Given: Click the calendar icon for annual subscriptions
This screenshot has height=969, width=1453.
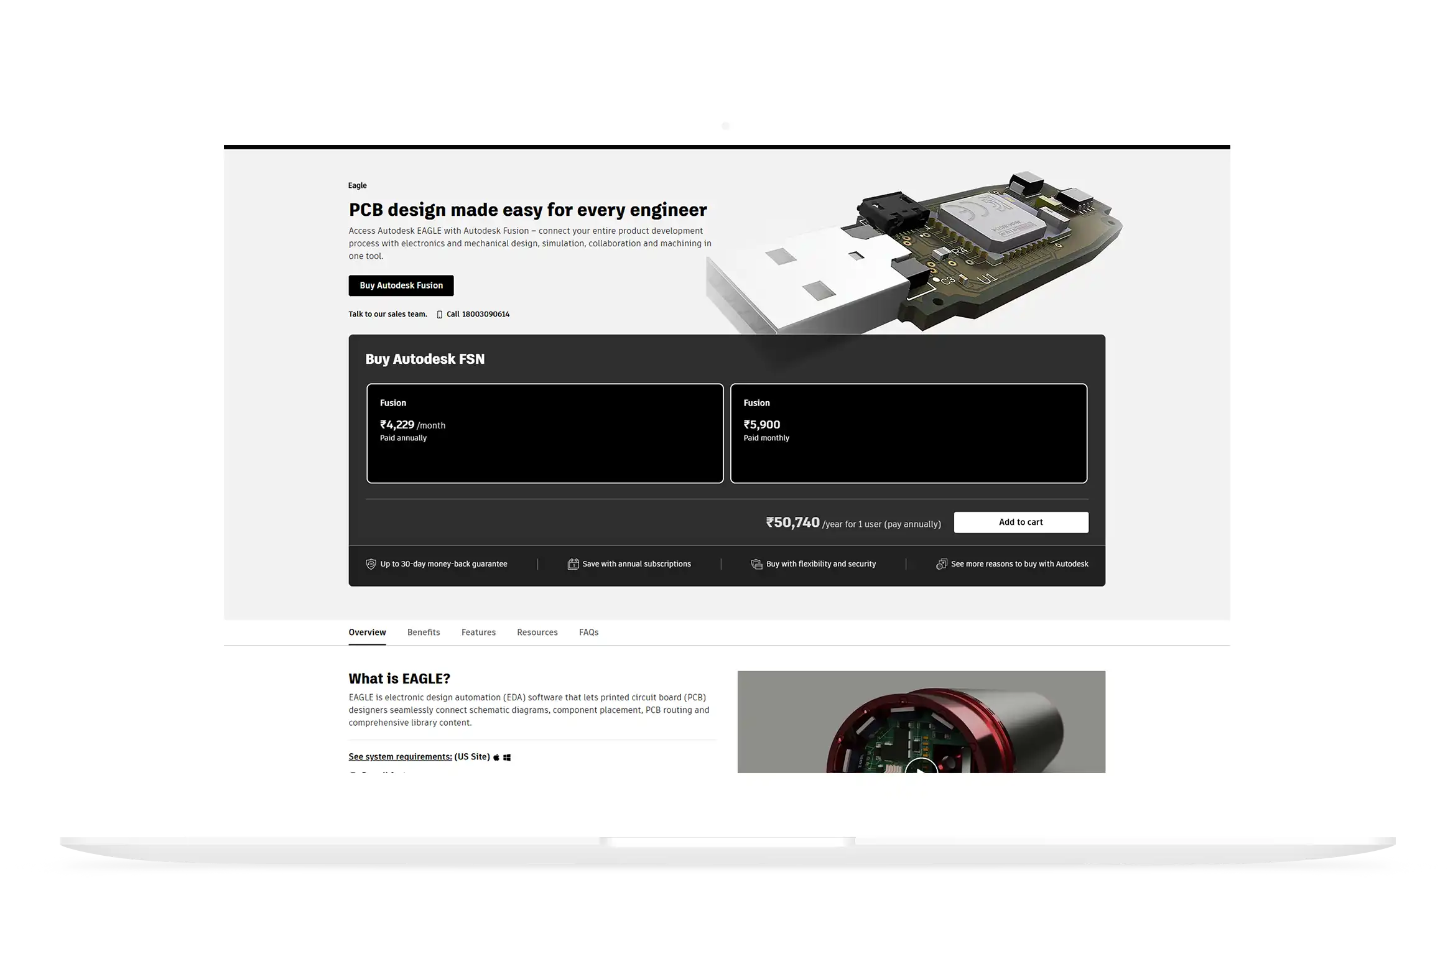Looking at the screenshot, I should [573, 564].
